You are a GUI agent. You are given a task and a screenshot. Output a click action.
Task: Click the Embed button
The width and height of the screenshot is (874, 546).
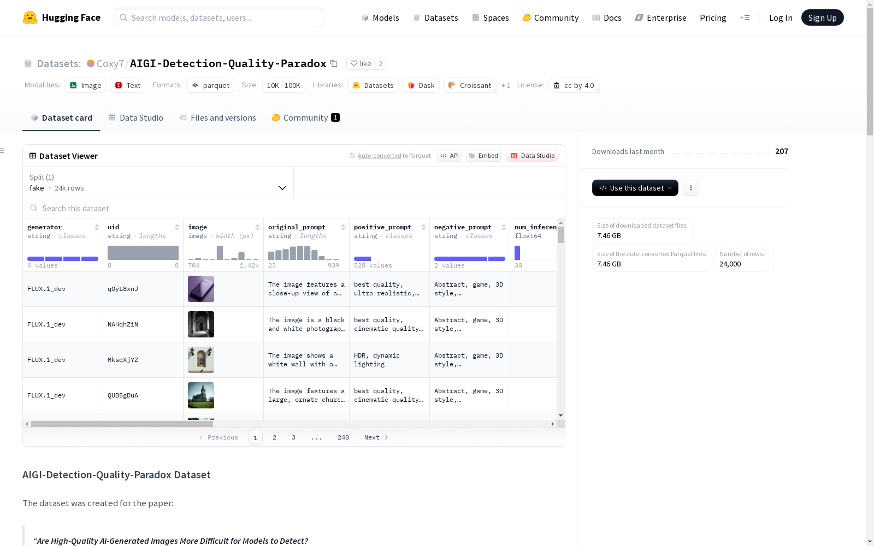[483, 156]
